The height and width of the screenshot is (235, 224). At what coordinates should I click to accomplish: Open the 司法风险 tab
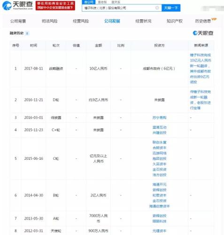[x=49, y=21]
